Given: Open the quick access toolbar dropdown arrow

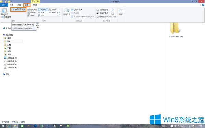Looking at the screenshot, I should [12, 2].
